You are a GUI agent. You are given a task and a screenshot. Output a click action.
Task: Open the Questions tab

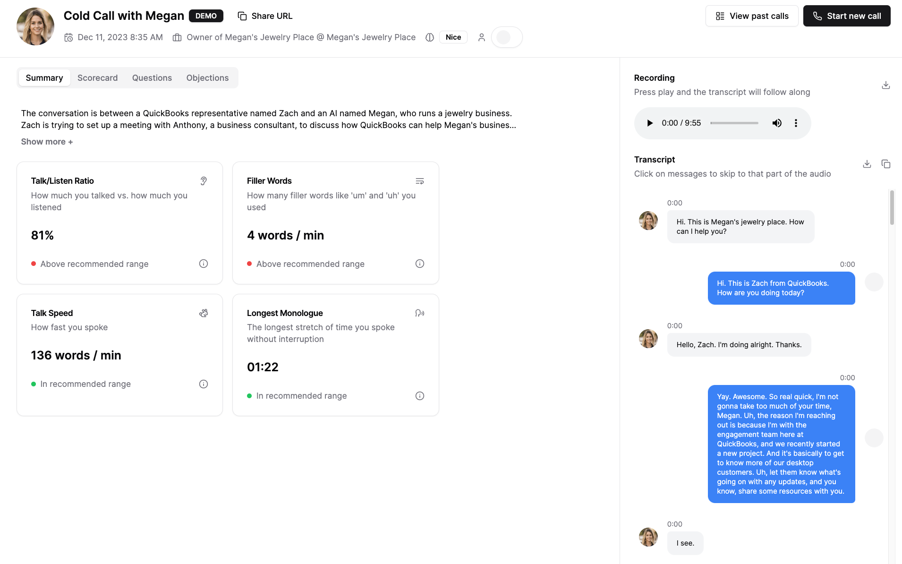(x=152, y=78)
